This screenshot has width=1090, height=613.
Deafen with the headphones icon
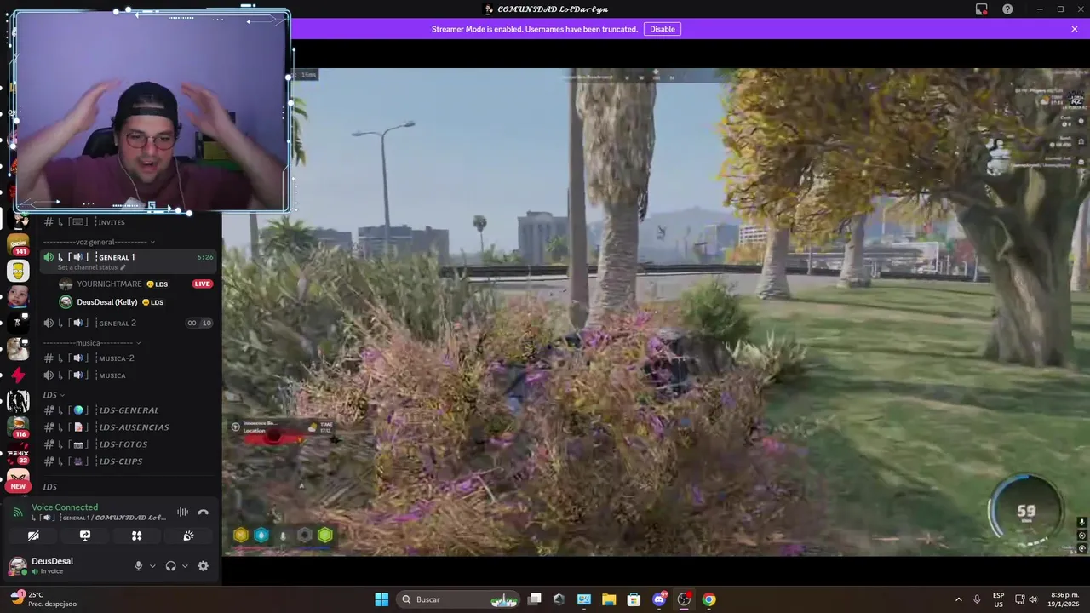tap(170, 566)
